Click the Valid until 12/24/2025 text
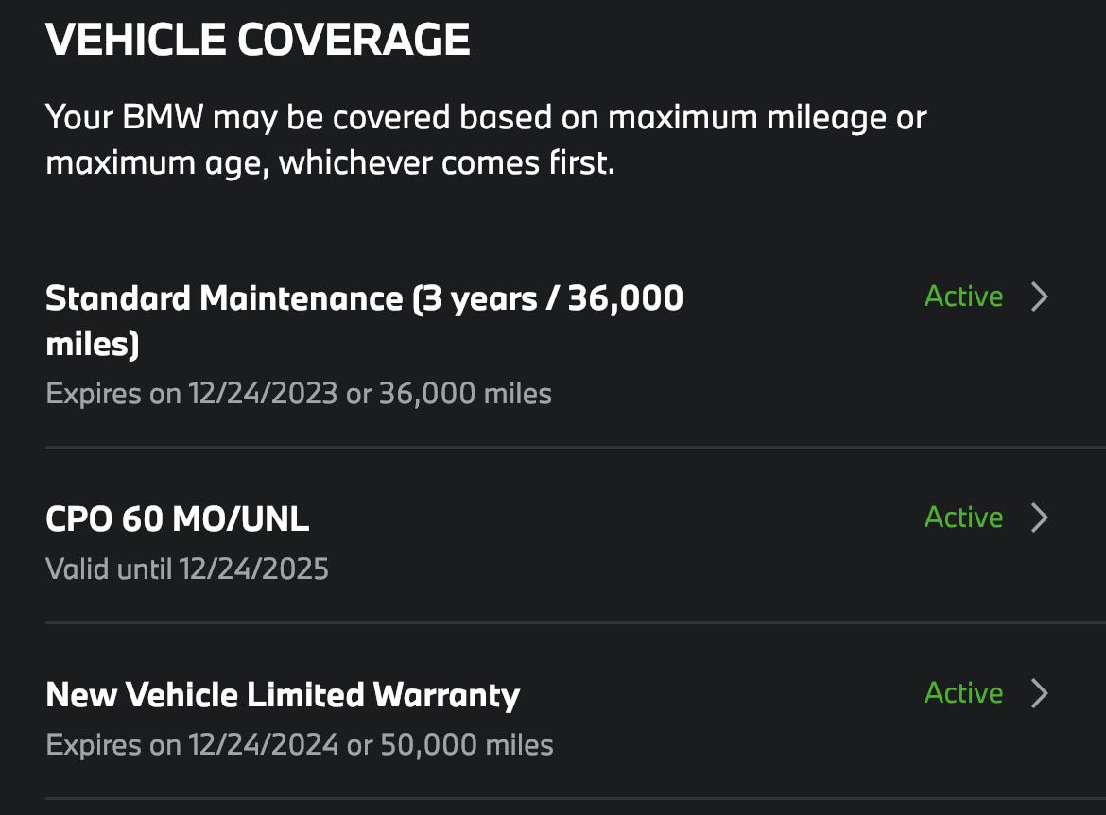The height and width of the screenshot is (815, 1106). (187, 569)
